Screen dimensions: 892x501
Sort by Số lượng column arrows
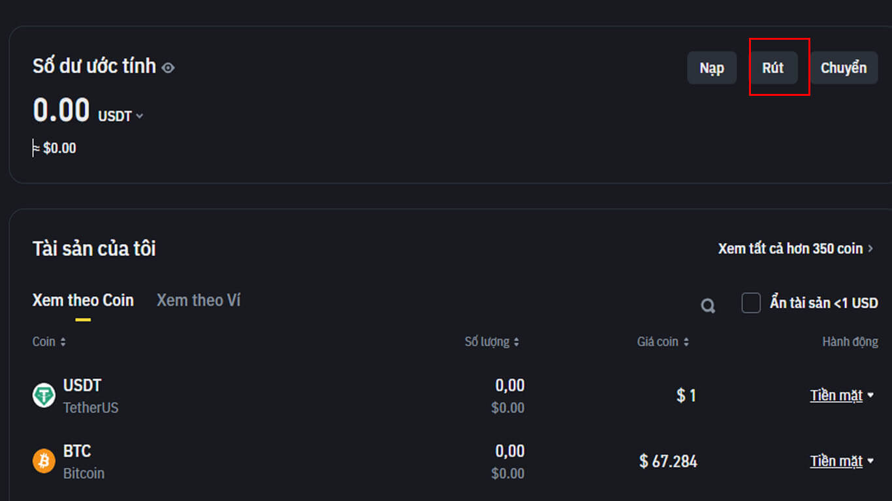(517, 342)
